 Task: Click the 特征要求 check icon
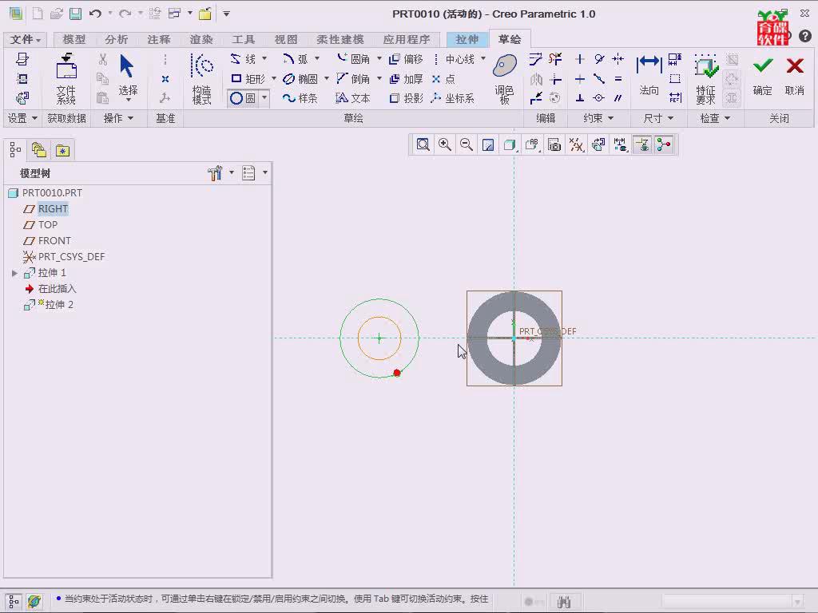[x=706, y=79]
